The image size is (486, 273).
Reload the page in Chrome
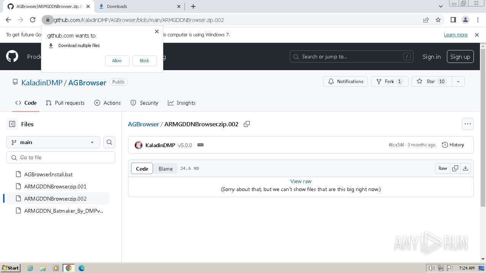pyautogui.click(x=33, y=20)
